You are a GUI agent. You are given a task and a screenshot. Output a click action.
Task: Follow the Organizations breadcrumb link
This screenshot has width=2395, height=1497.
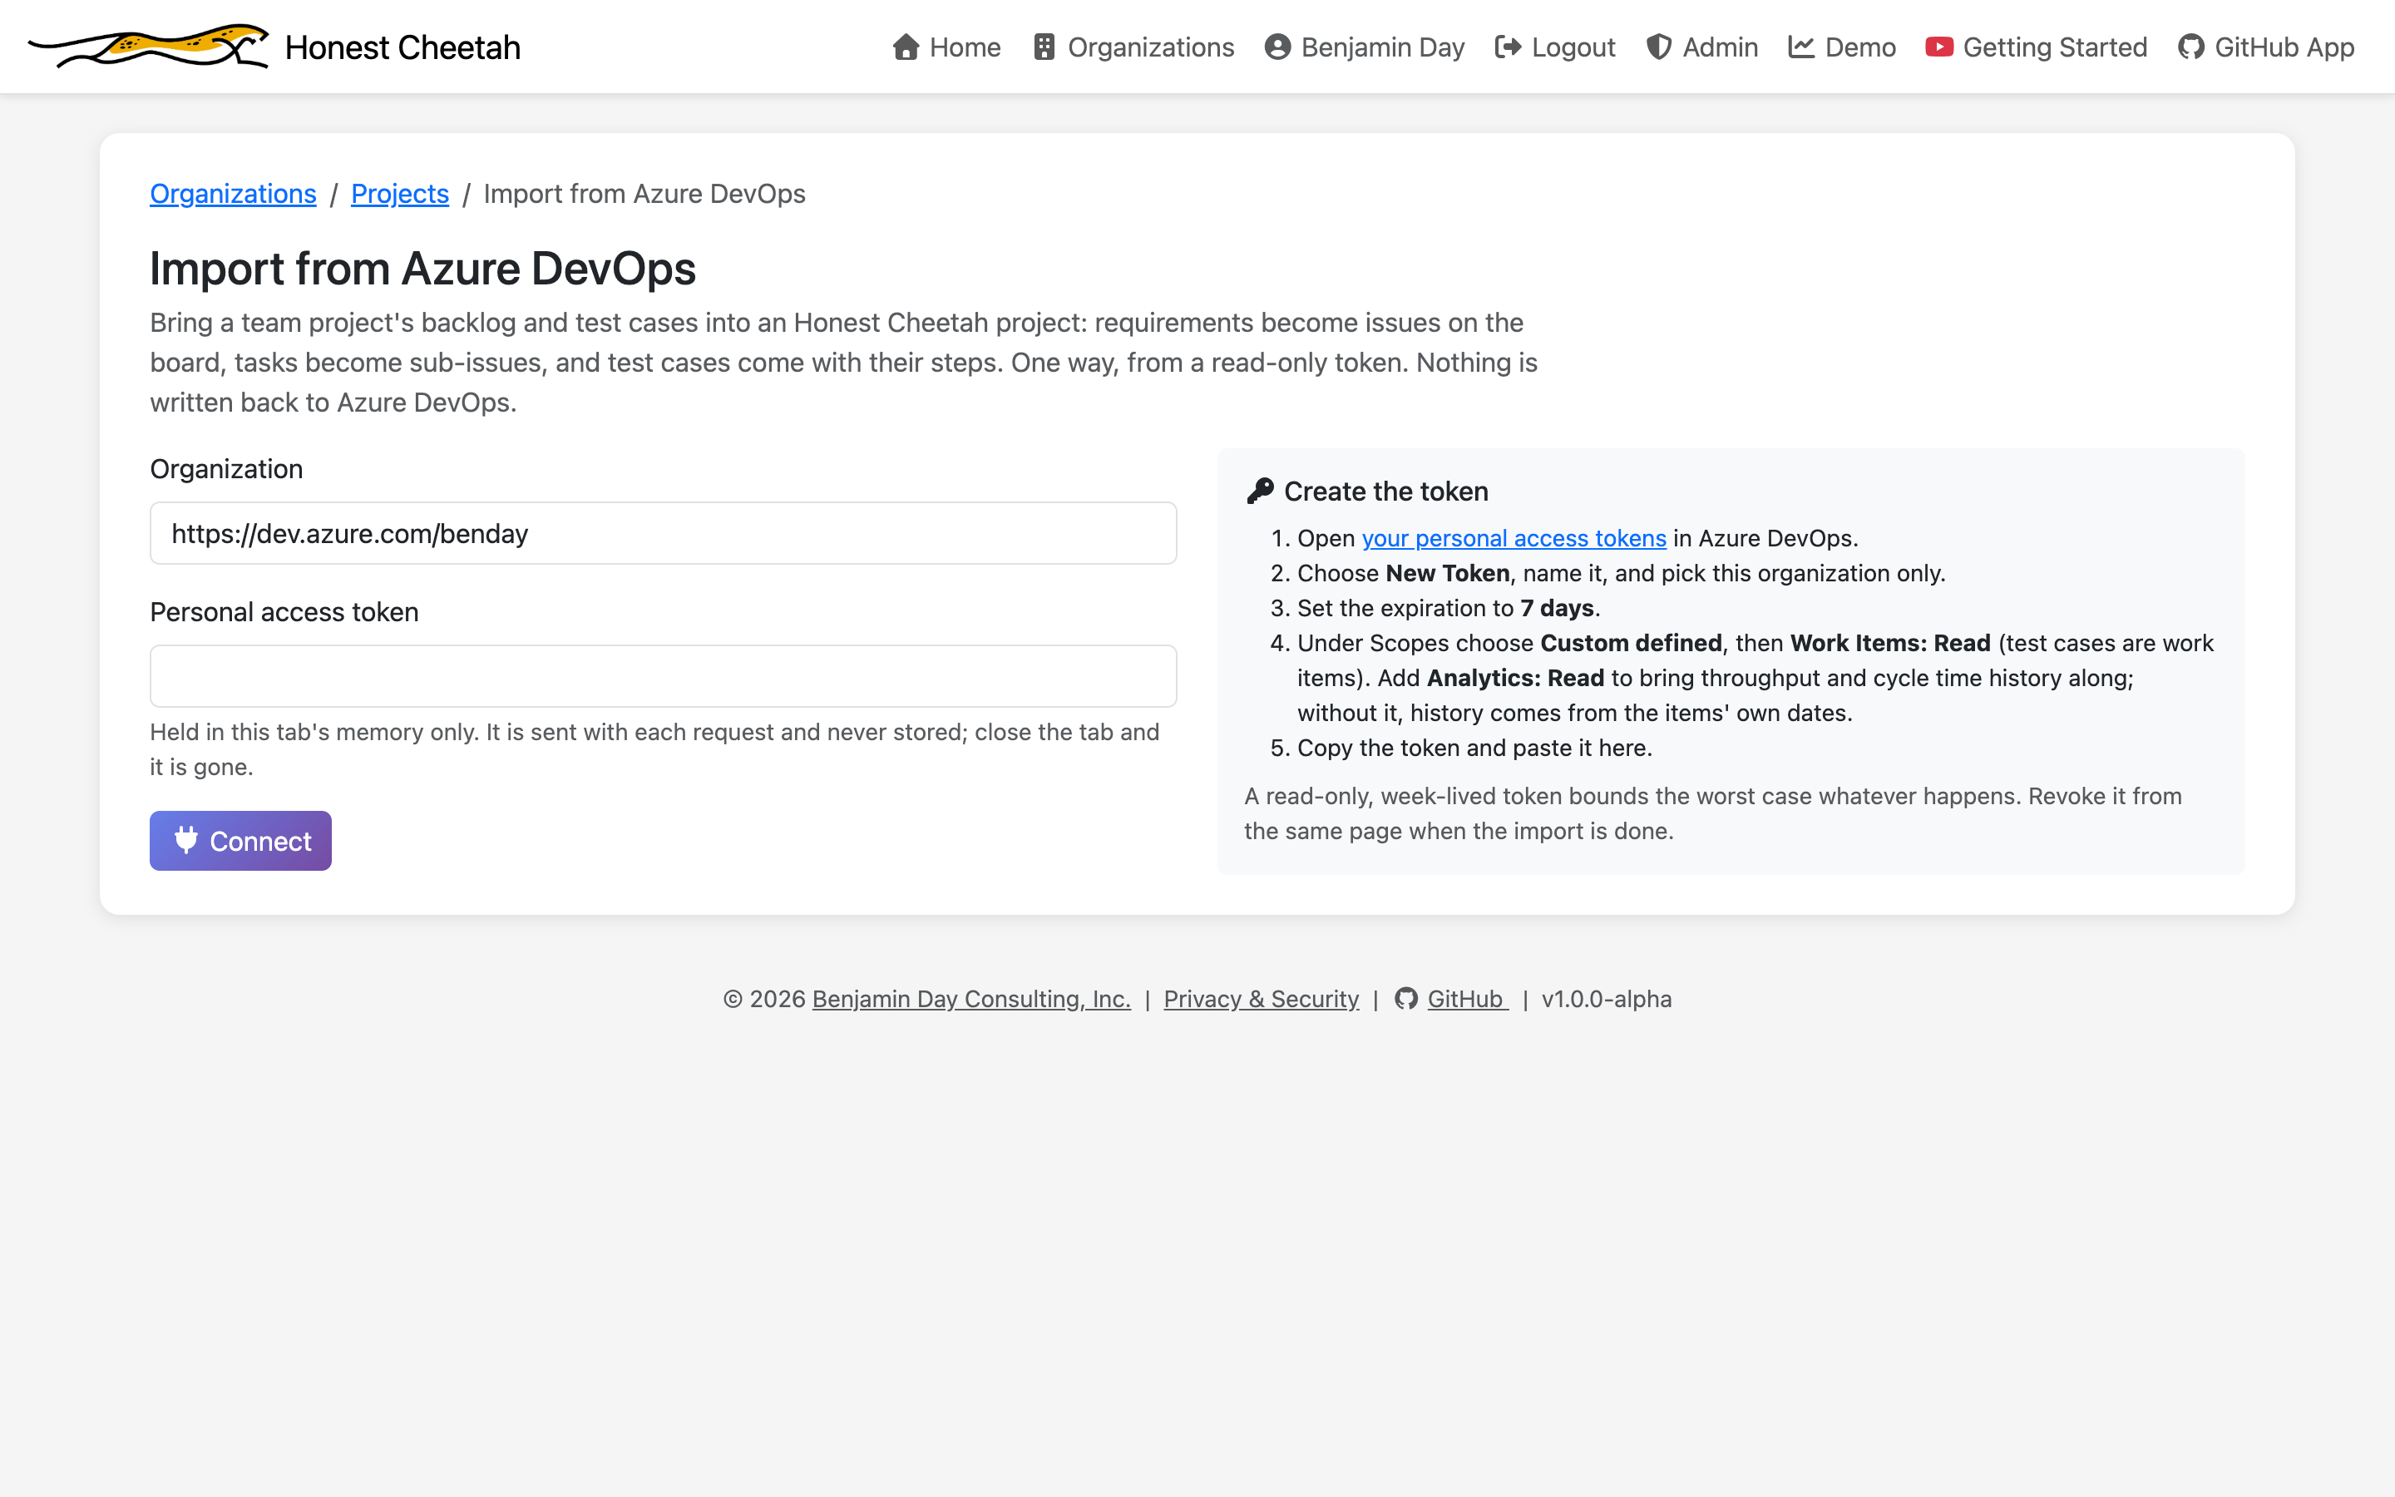(234, 194)
